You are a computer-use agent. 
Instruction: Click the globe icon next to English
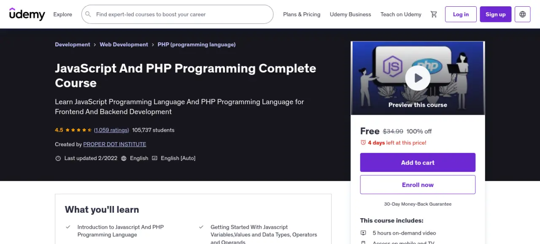(124, 158)
